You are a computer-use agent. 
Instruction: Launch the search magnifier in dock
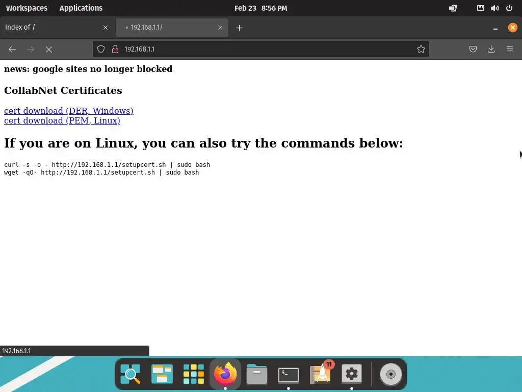(130, 374)
